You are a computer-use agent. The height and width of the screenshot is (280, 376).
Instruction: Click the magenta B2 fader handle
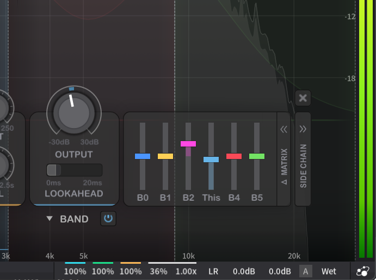[188, 144]
